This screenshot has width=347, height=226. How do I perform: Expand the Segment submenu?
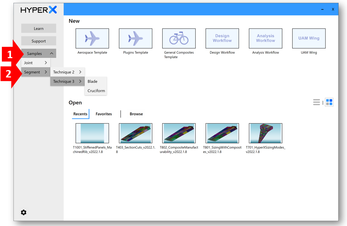click(36, 72)
